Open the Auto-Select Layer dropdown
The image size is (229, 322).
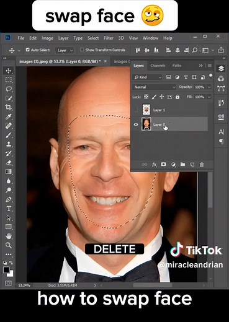click(65, 50)
